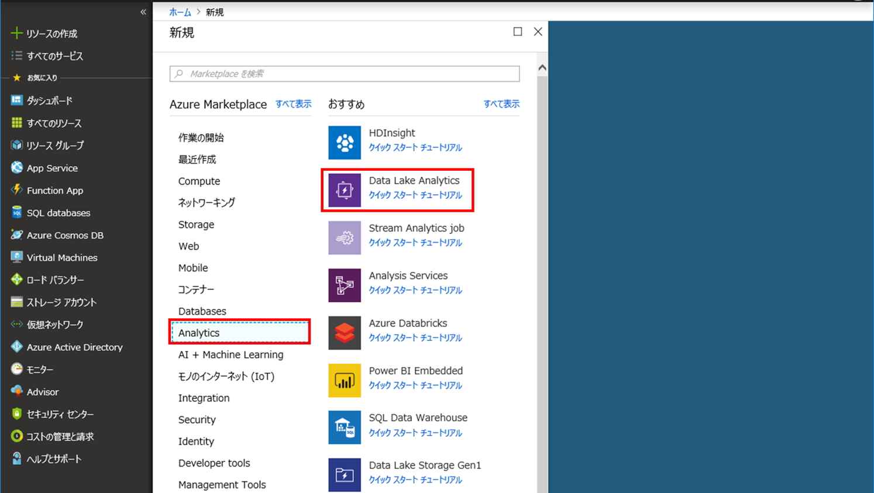The width and height of the screenshot is (874, 493).
Task: Click the Data Lake Storage Gen1 title text
Action: [x=425, y=465]
